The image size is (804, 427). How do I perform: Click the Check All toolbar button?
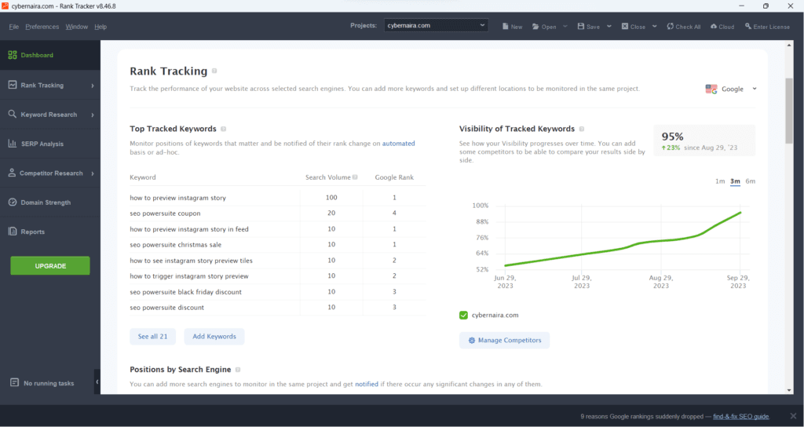click(684, 27)
